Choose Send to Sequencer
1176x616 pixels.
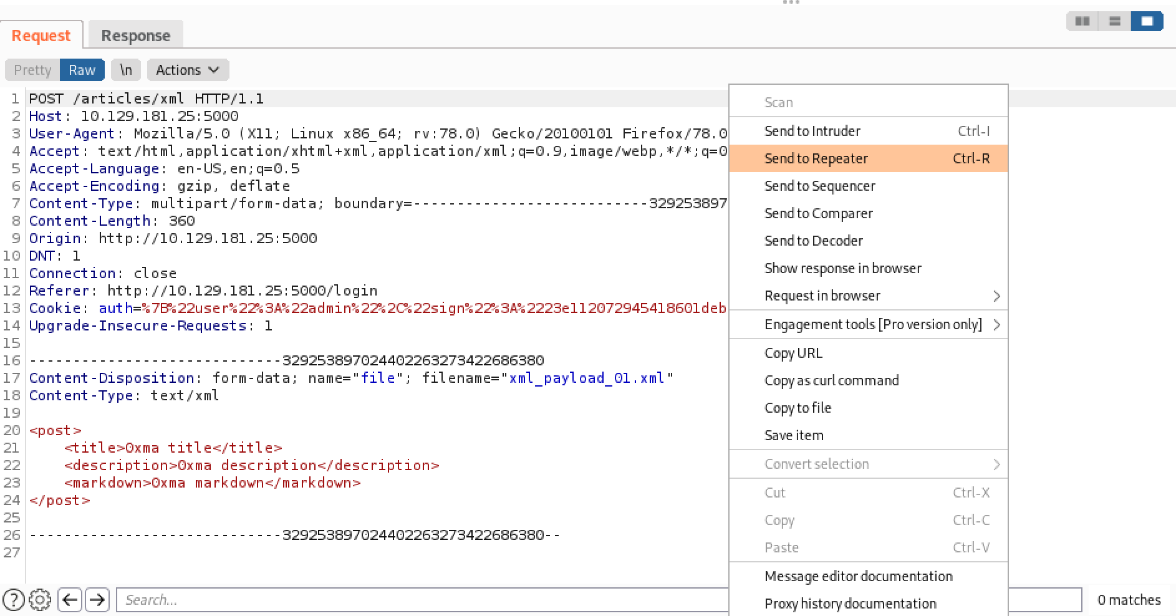click(x=869, y=186)
